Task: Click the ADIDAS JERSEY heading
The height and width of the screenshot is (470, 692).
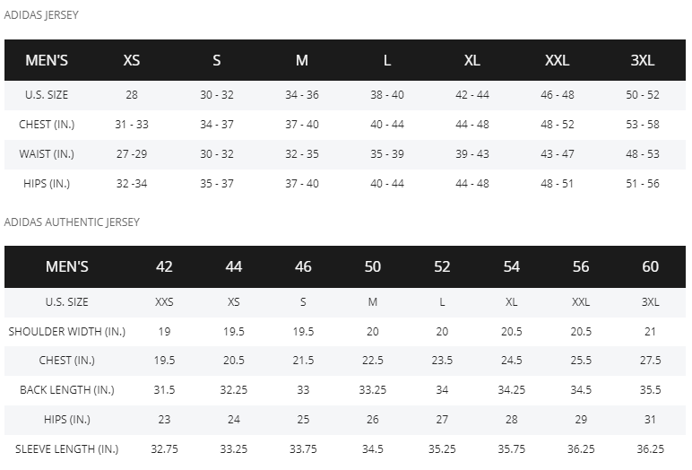Action: pyautogui.click(x=41, y=15)
